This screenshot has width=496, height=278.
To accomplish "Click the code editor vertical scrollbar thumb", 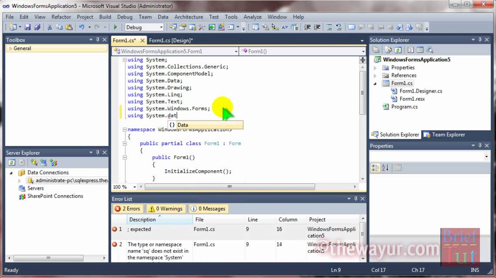I will coord(362,93).
